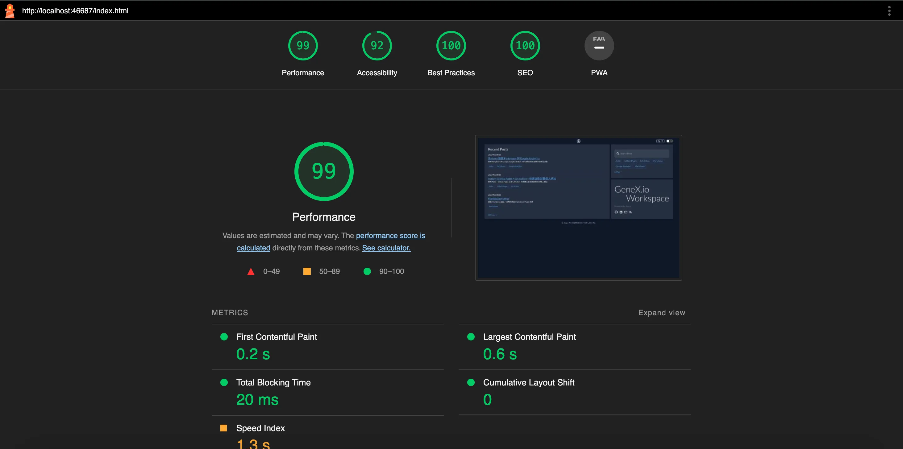Click the red 0–49 legend triangle

click(251, 271)
